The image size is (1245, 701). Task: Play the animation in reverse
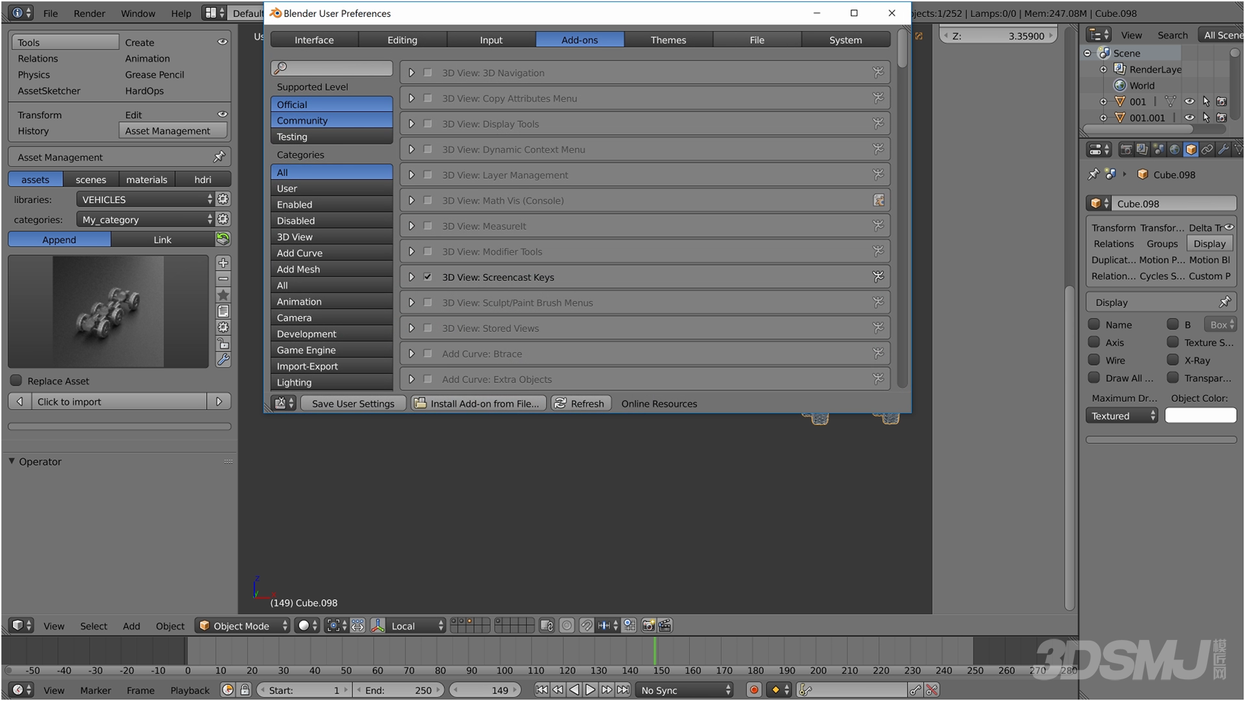[574, 689]
